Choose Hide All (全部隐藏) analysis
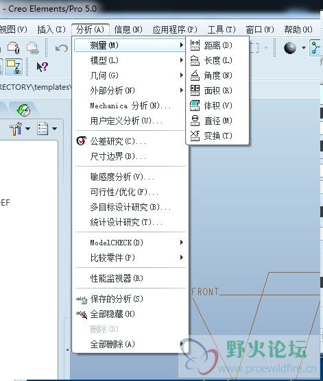 (x=130, y=314)
